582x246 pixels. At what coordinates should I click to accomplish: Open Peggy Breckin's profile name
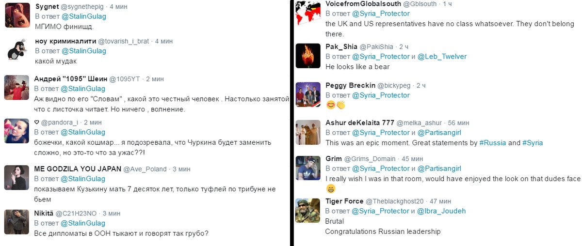350,85
